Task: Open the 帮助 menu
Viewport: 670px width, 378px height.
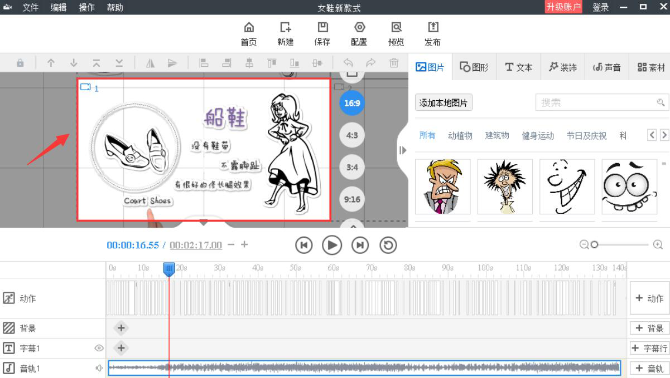Action: point(115,7)
